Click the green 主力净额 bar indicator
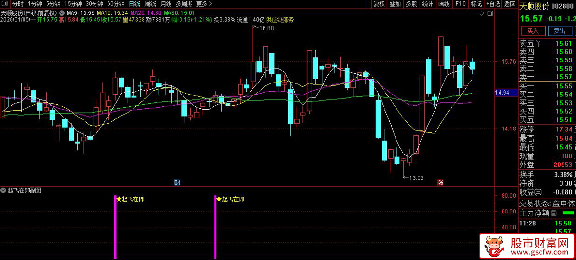The width and height of the screenshot is (576, 260). 568,213
